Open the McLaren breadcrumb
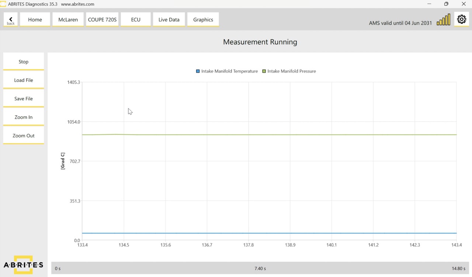The width and height of the screenshot is (472, 277). tap(68, 20)
